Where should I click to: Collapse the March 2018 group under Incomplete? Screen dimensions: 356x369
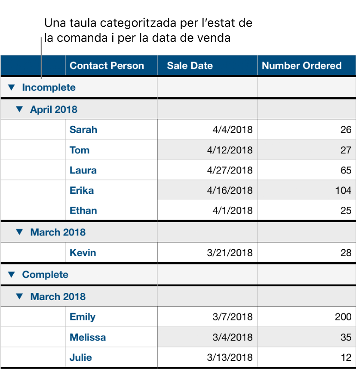click(x=19, y=232)
